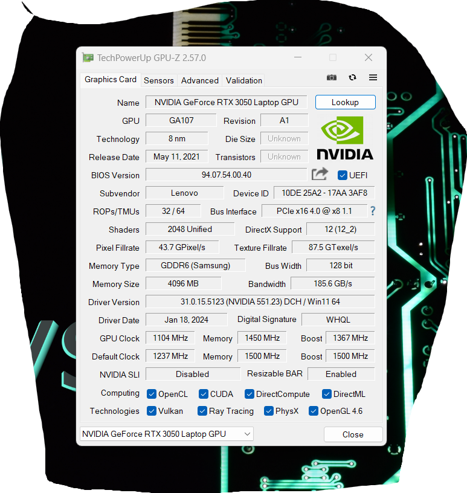Click the Subvendor field Lenovo
467x493 pixels.
(185, 193)
